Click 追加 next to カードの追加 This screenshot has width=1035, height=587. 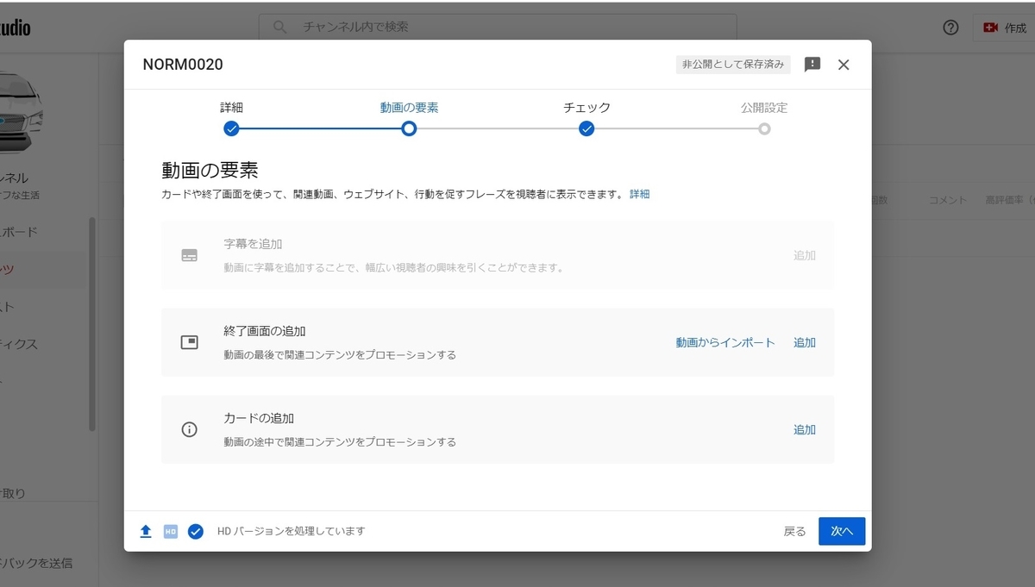(x=804, y=429)
